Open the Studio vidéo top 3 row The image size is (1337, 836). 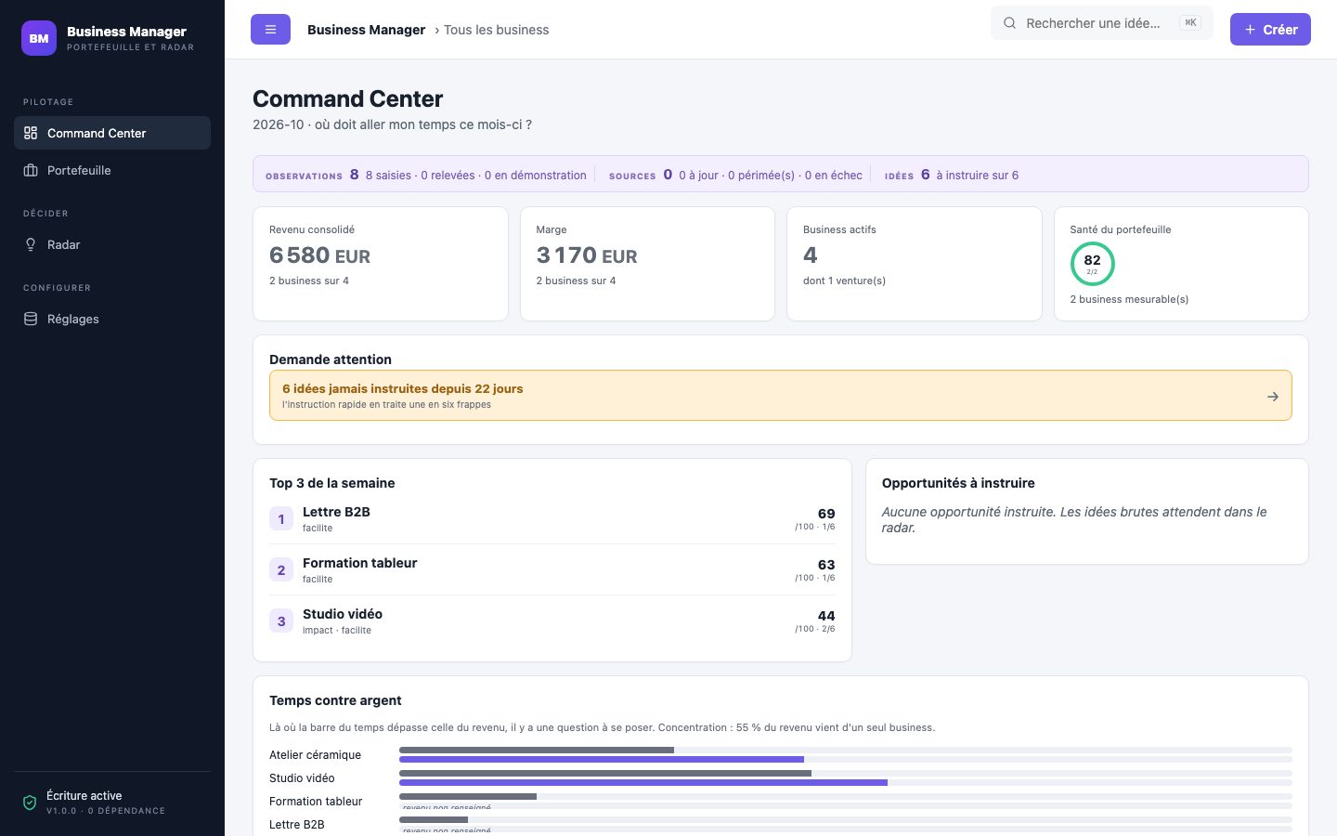(552, 621)
